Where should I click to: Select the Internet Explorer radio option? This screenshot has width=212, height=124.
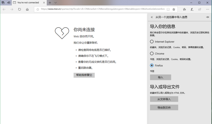pyautogui.click(x=152, y=42)
